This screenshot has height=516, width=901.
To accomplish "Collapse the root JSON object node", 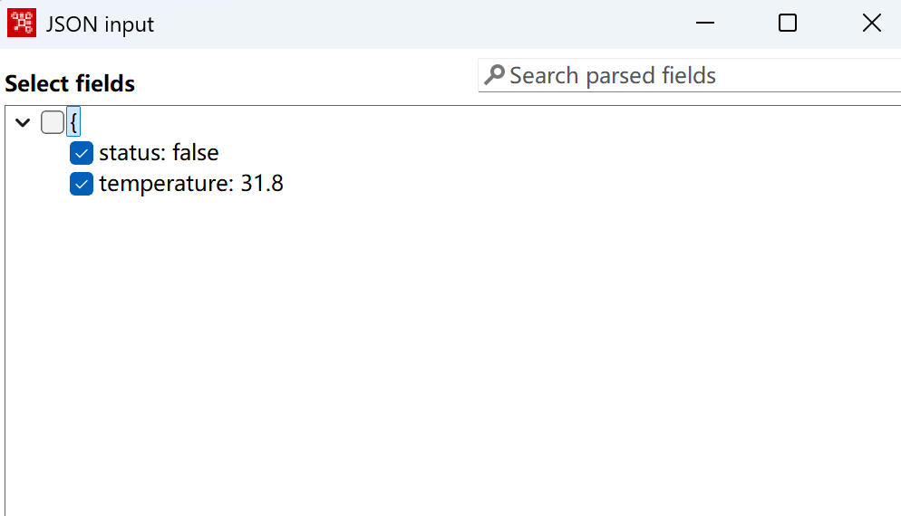I will pos(23,122).
